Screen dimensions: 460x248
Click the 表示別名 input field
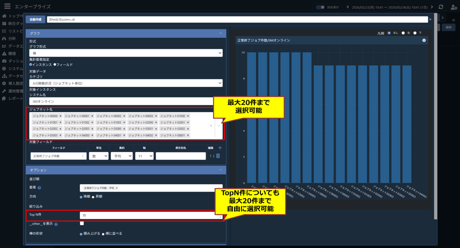(180, 156)
